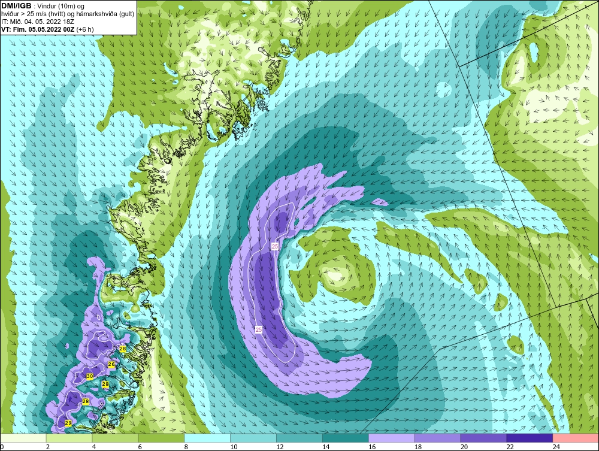
Task: Click the '24' tick on the color scale
Action: tap(556, 447)
